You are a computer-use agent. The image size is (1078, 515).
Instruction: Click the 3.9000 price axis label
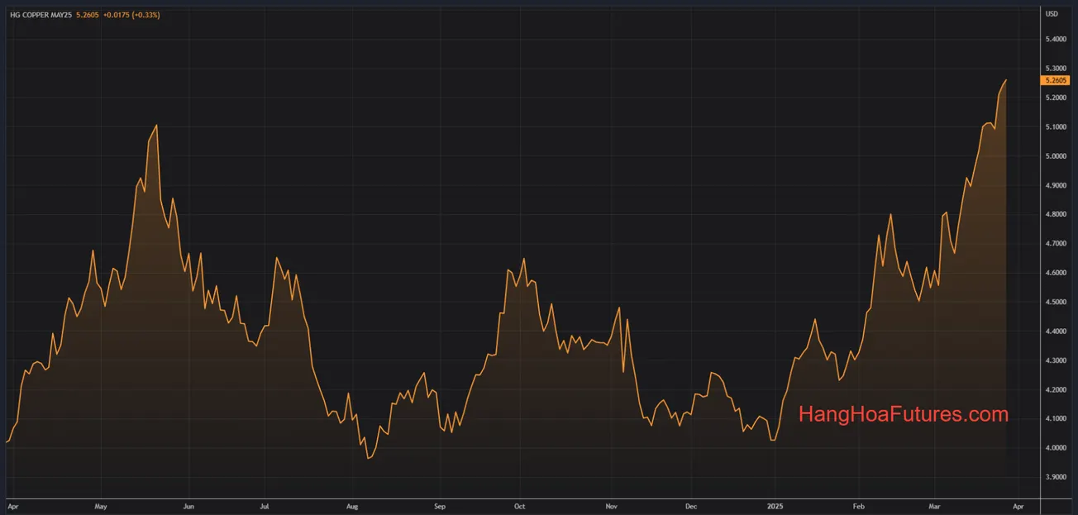pos(1056,477)
